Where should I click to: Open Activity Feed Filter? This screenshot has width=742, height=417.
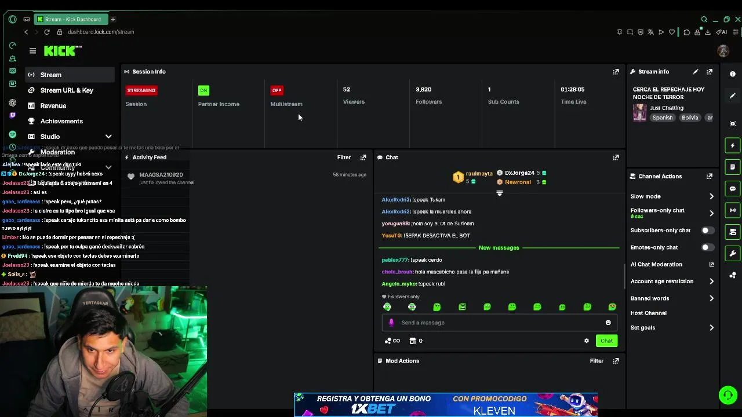coord(344,158)
